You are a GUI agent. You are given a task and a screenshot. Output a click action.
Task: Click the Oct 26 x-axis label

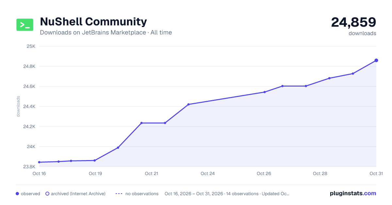coord(264,173)
